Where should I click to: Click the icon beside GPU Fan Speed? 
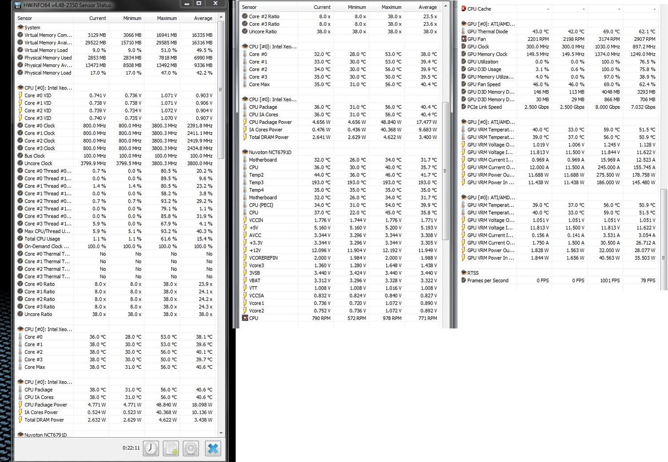click(464, 84)
